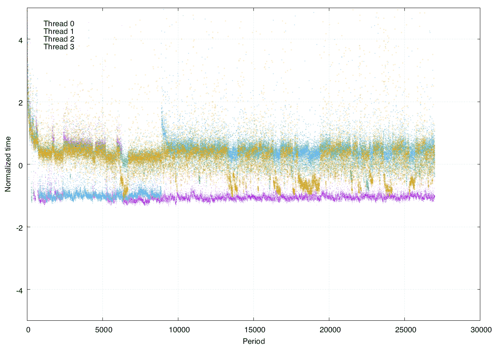Click the Thread 3 legend entry
This screenshot has height=345, width=493.
tap(59, 47)
